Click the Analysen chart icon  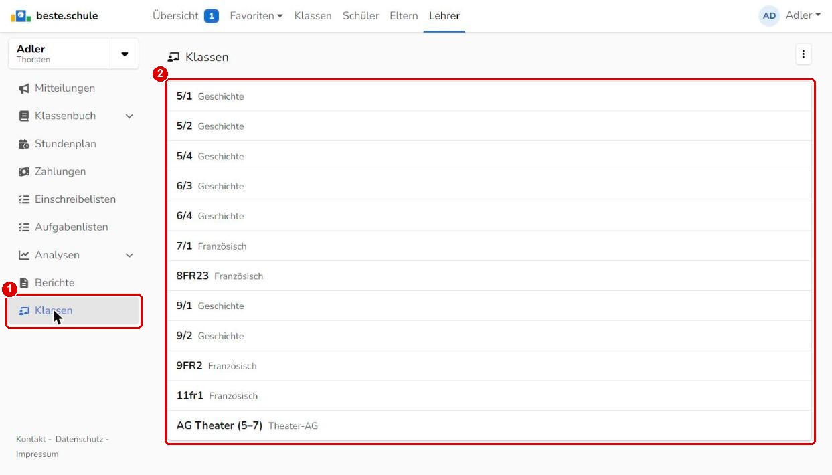pyautogui.click(x=24, y=255)
